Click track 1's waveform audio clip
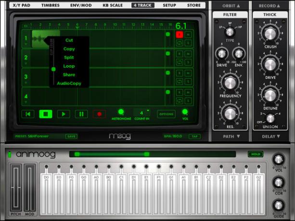Viewport: 295px width, 221px height. point(39,39)
